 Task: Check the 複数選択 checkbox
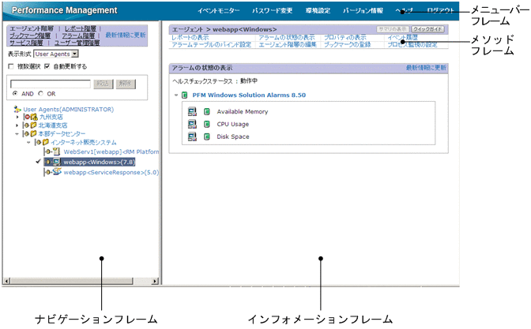click(x=11, y=66)
